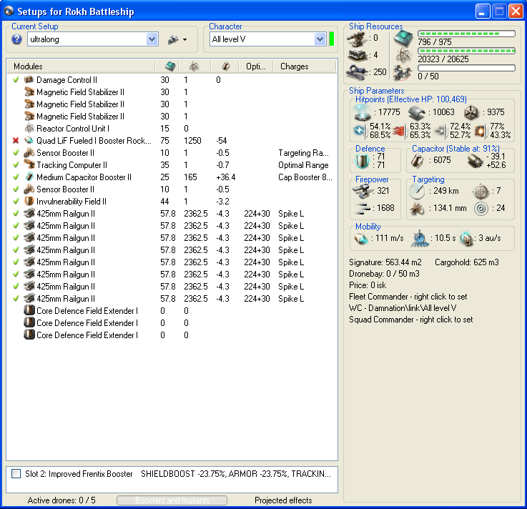
Task: Click the Defence shield tank icon
Action: tap(363, 161)
